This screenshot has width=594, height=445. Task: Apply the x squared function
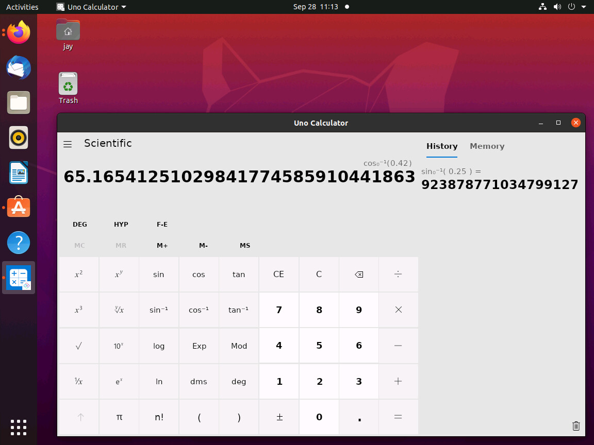coord(78,274)
